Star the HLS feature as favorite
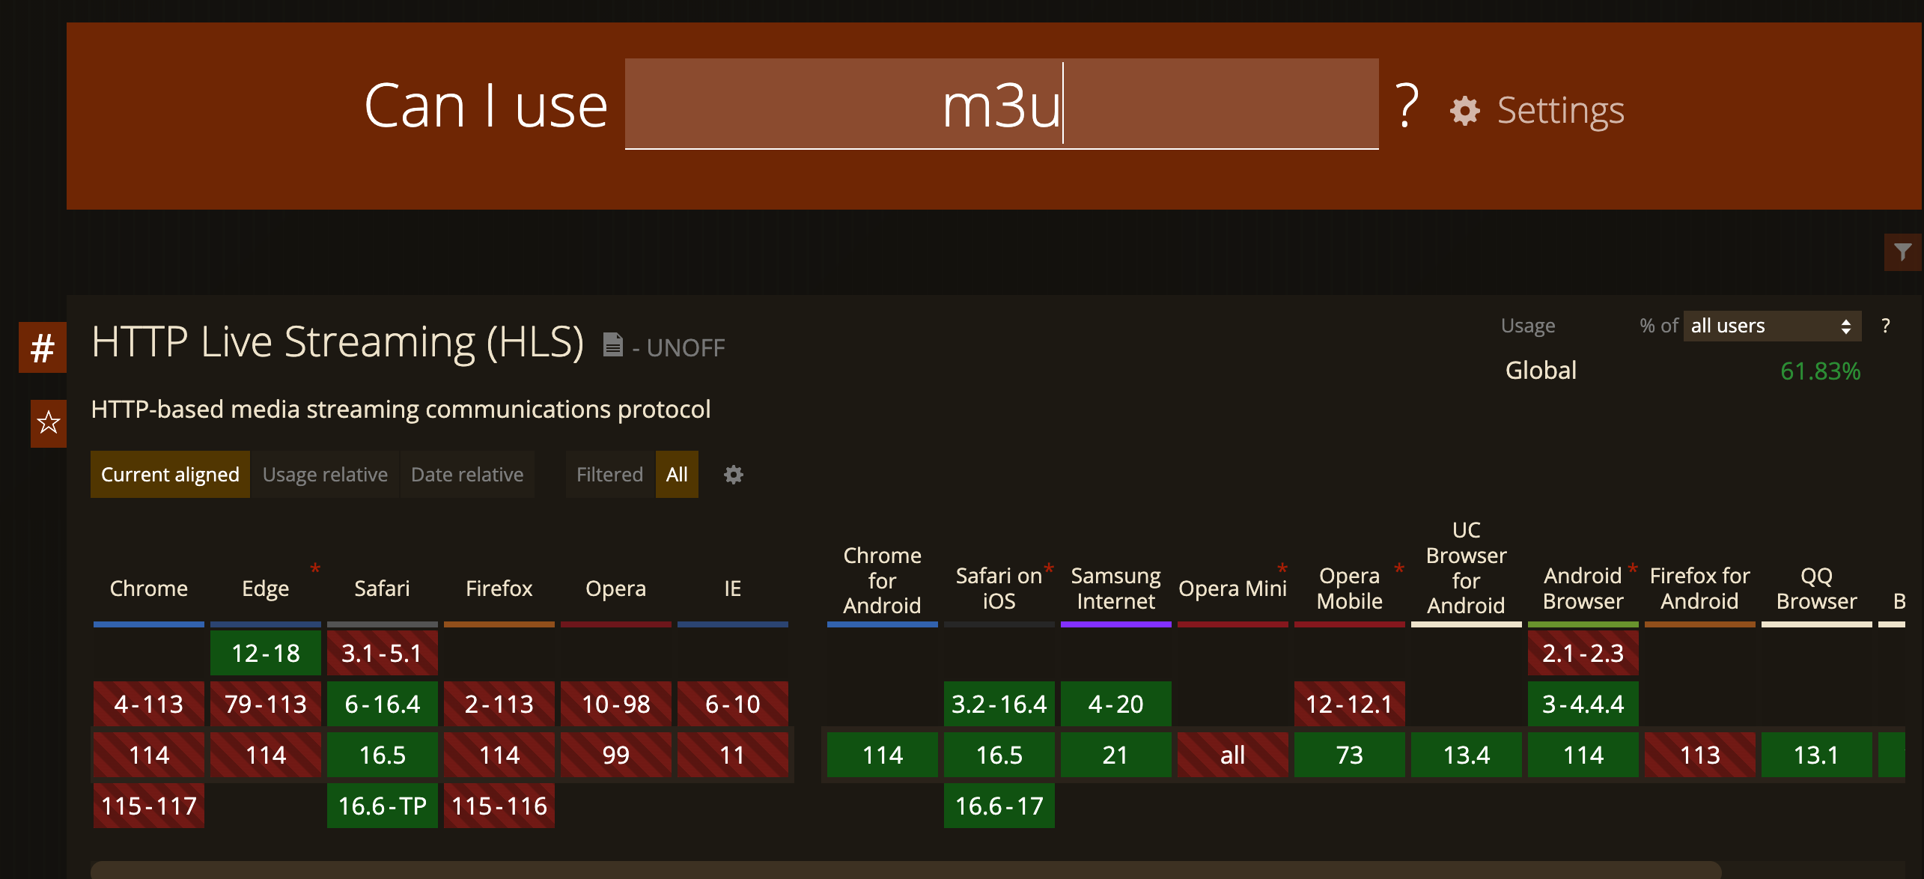 pos(49,423)
